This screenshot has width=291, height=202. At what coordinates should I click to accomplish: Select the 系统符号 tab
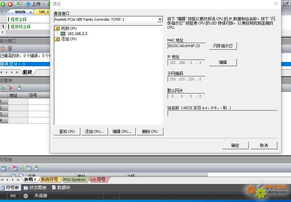pos(49,179)
